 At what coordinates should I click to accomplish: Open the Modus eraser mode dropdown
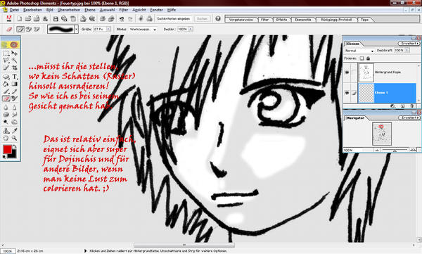(143, 29)
